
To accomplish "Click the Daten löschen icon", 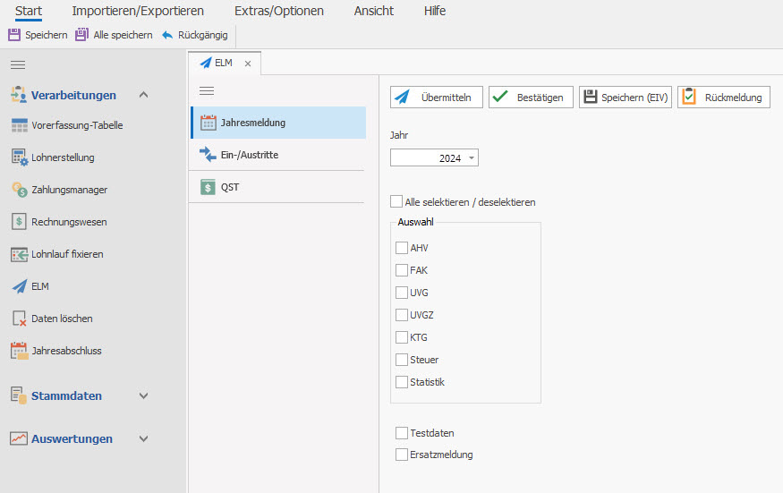I will (19, 319).
